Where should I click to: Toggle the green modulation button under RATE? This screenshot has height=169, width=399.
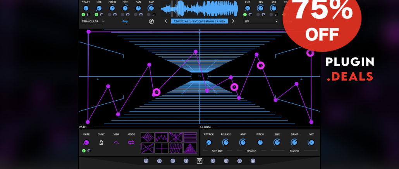(84, 151)
